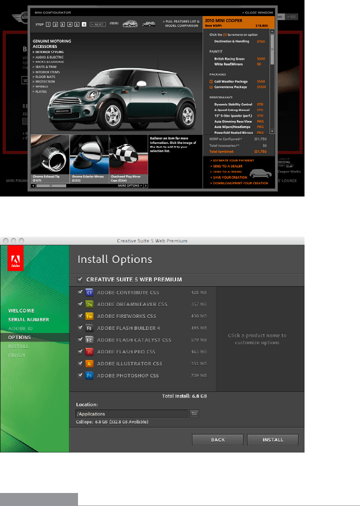Click the Back button in installer
The height and width of the screenshot is (506, 360).
tap(218, 440)
